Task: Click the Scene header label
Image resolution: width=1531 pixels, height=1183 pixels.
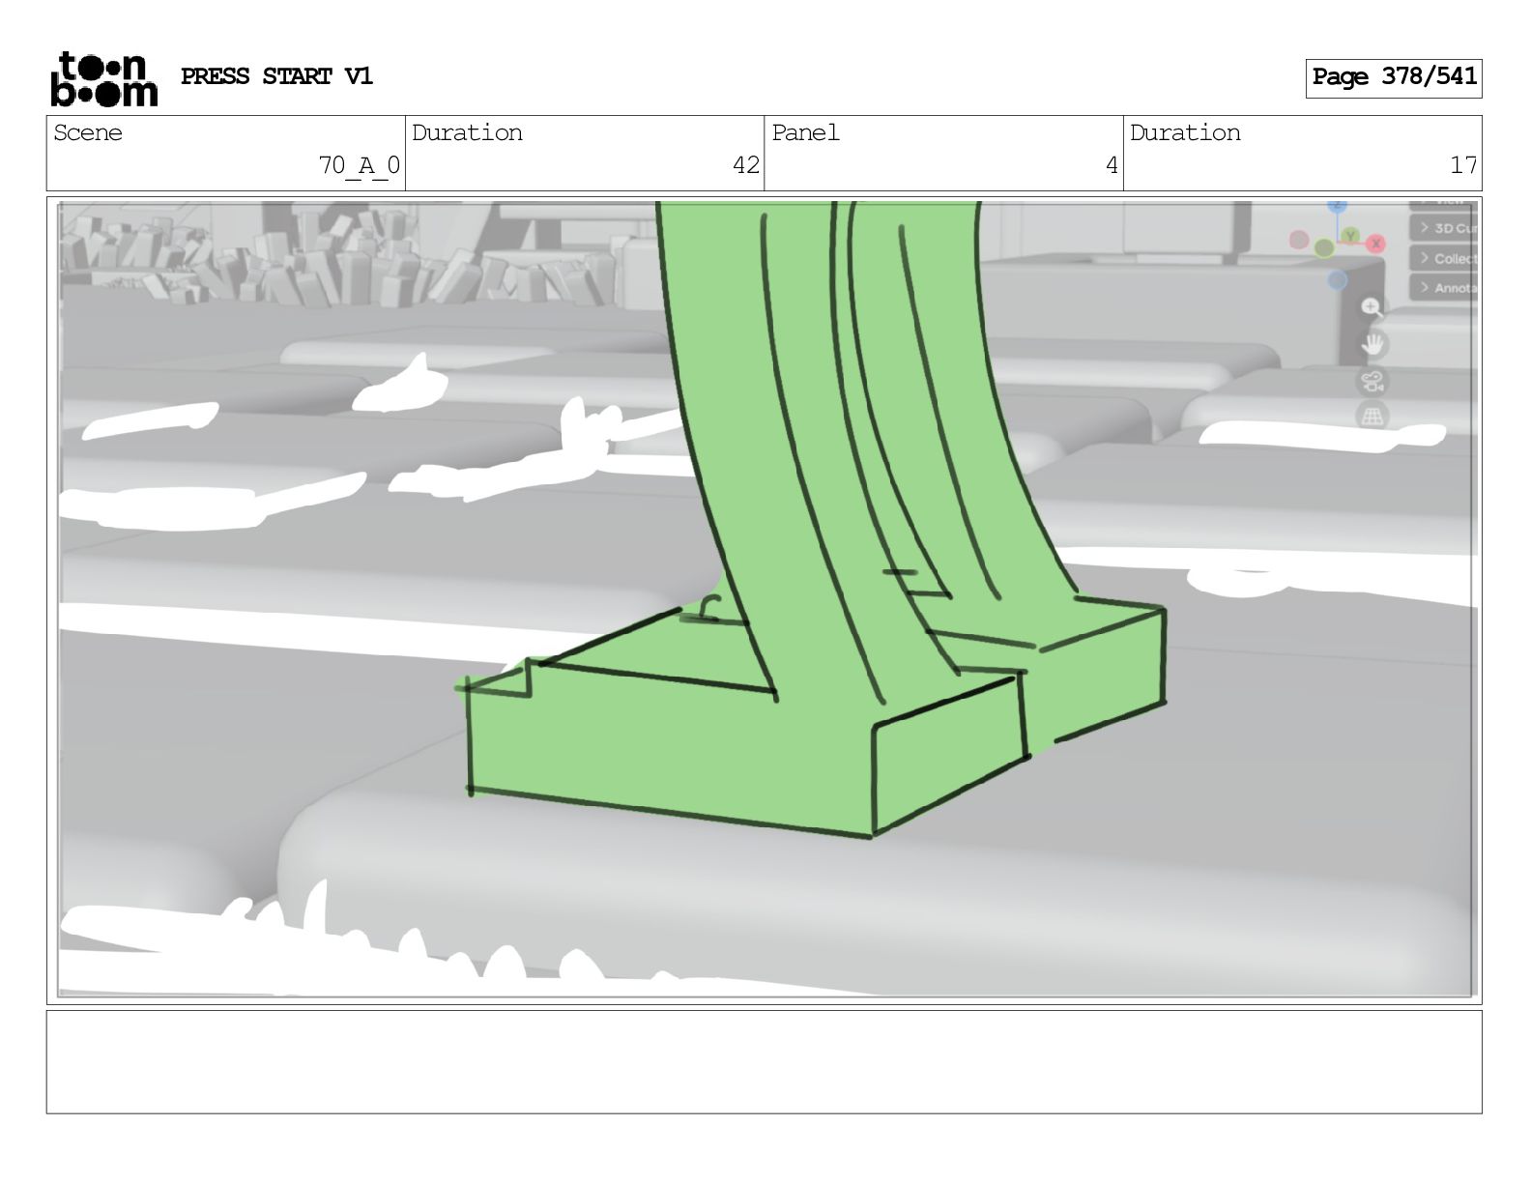Action: click(88, 133)
